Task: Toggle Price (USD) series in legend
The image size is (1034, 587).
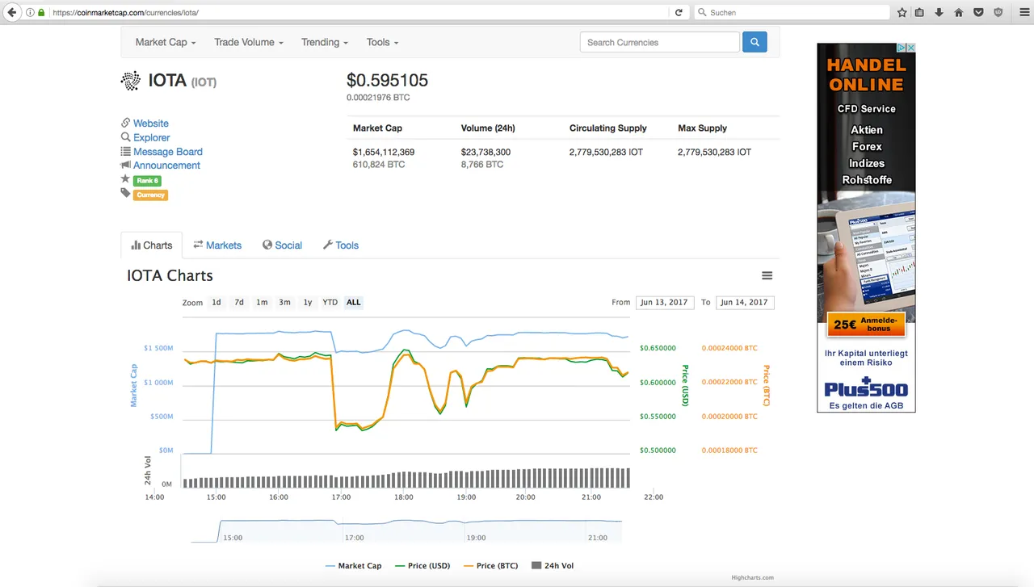Action: [x=422, y=566]
